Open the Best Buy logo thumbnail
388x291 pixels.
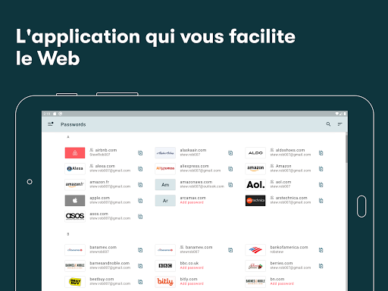coord(75,282)
